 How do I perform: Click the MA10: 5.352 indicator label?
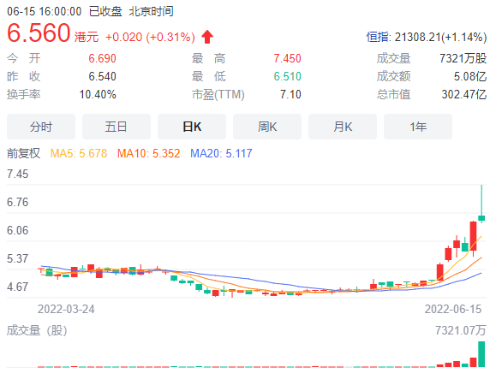click(149, 153)
